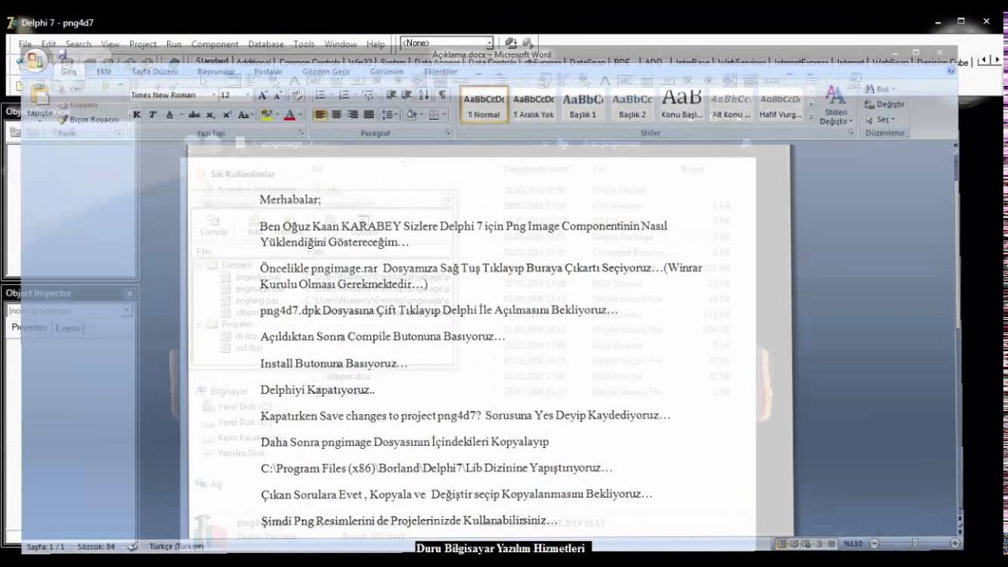
Task: Increase paragraph indent
Action: point(407,95)
